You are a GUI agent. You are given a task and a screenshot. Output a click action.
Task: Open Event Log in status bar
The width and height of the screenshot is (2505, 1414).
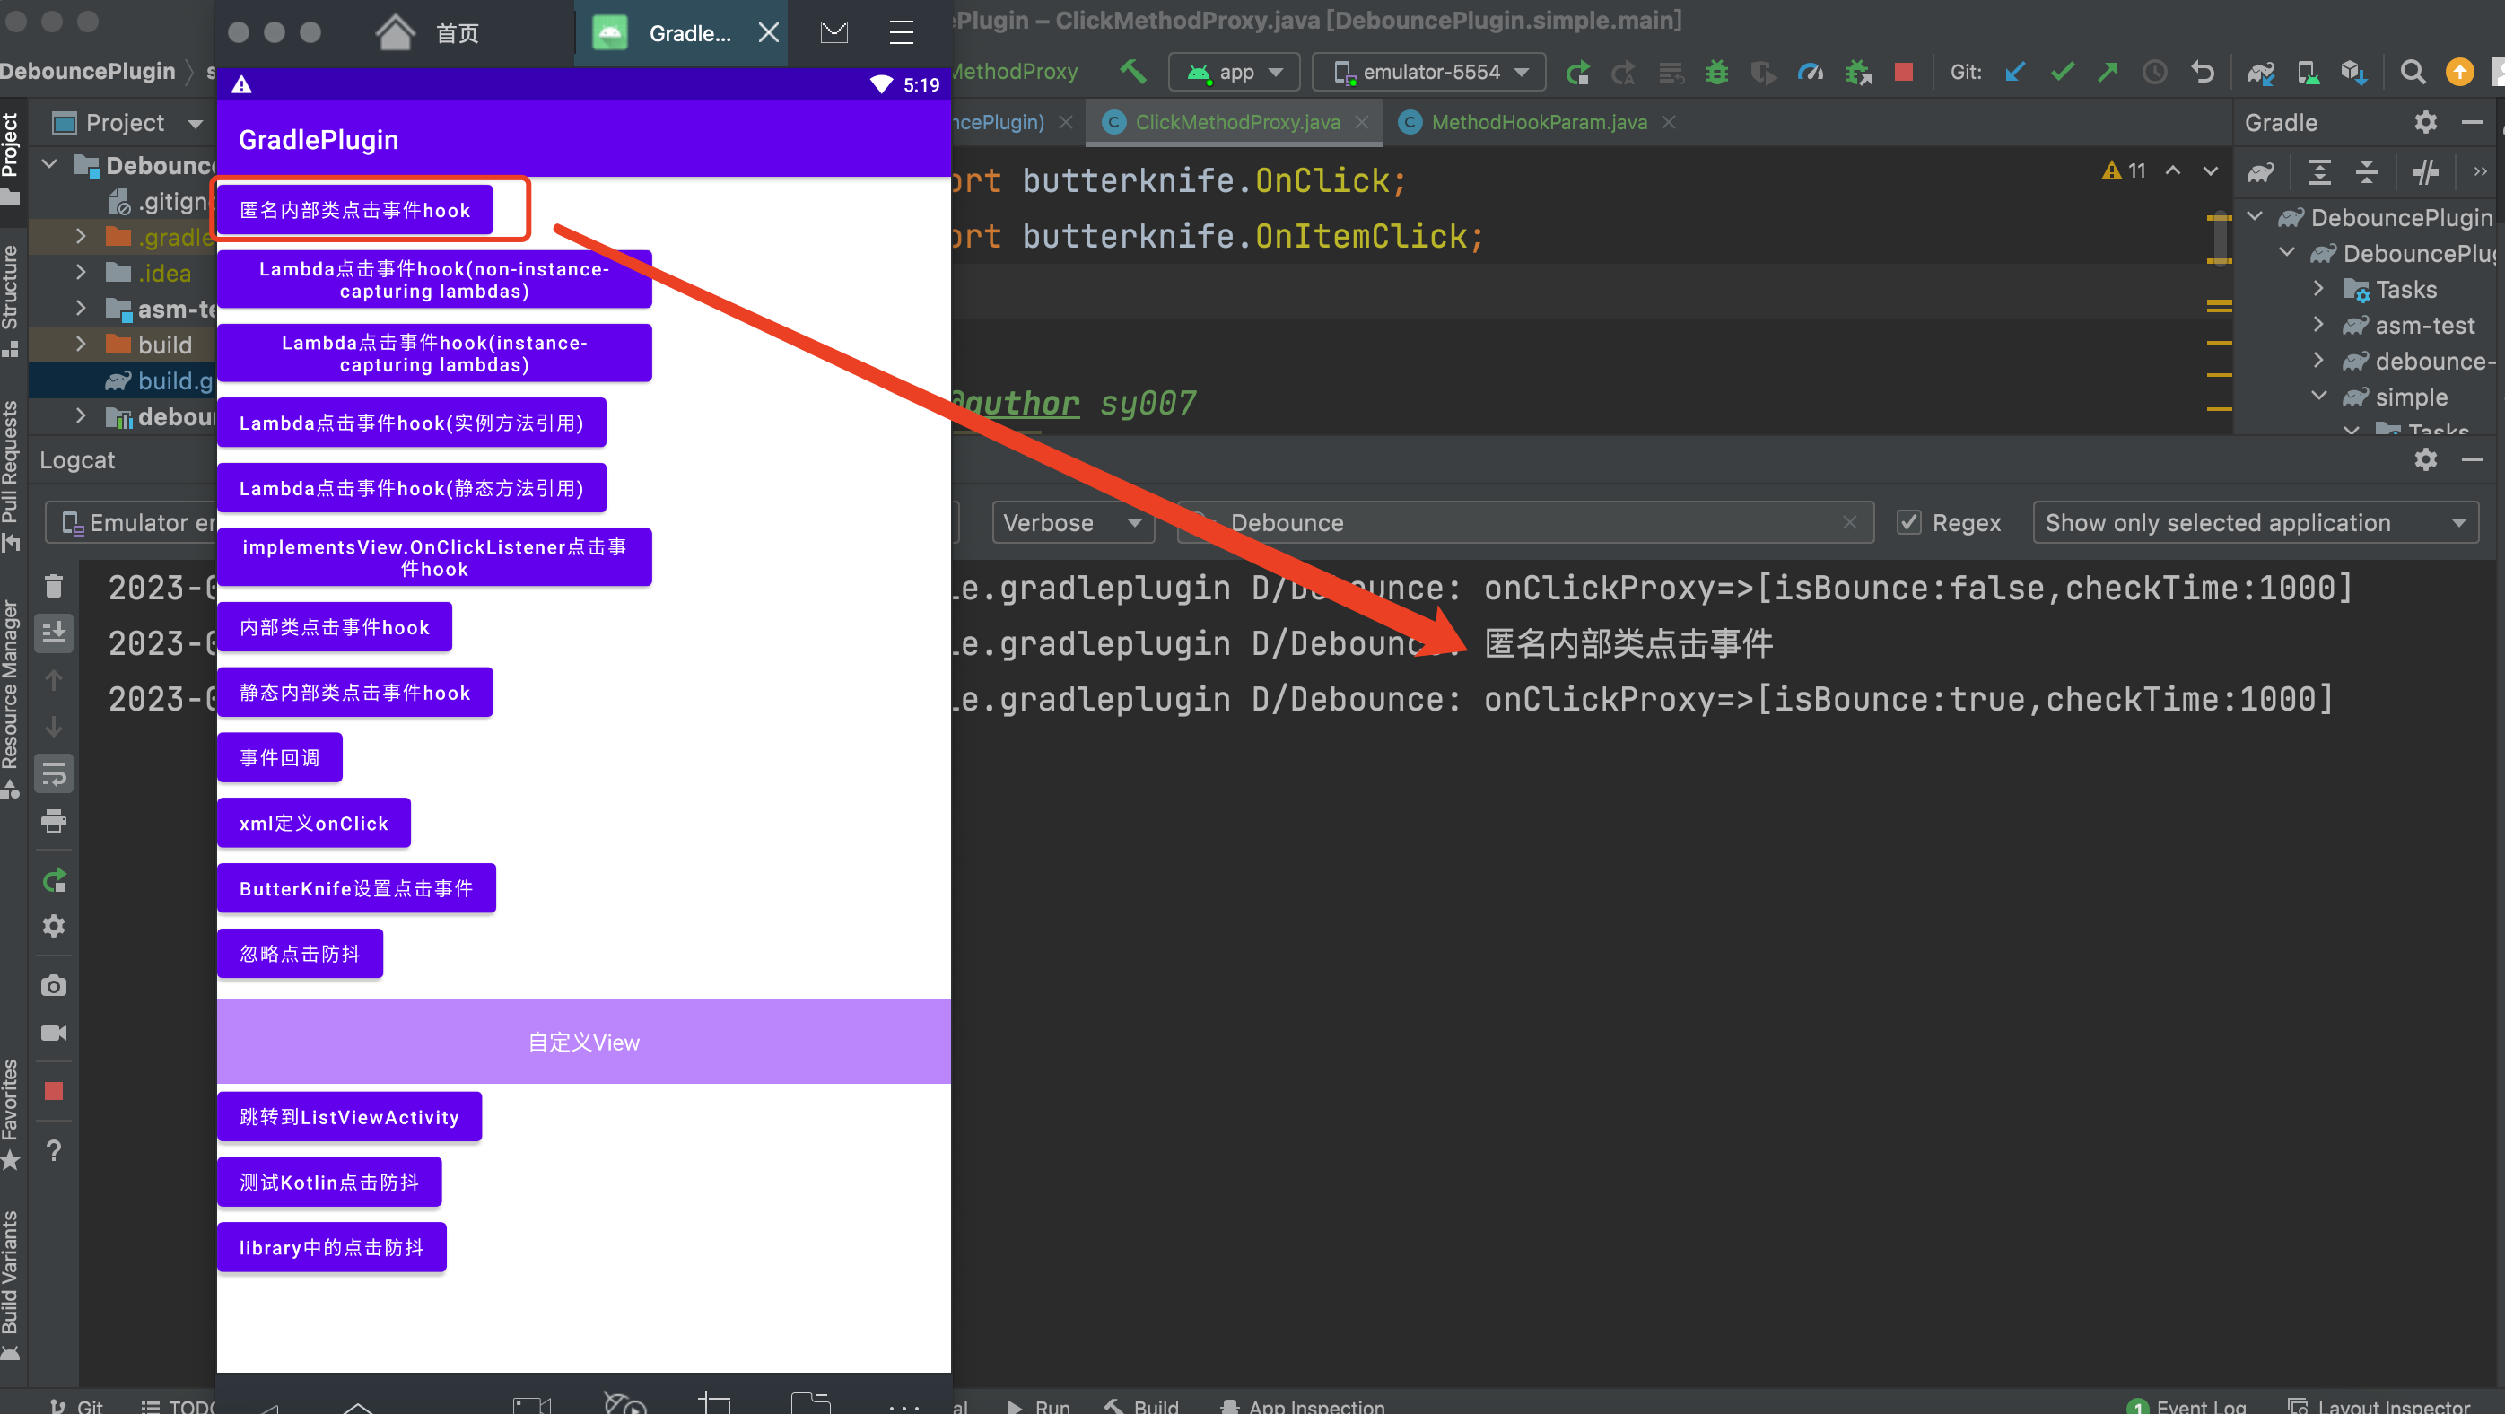(x=2188, y=1405)
